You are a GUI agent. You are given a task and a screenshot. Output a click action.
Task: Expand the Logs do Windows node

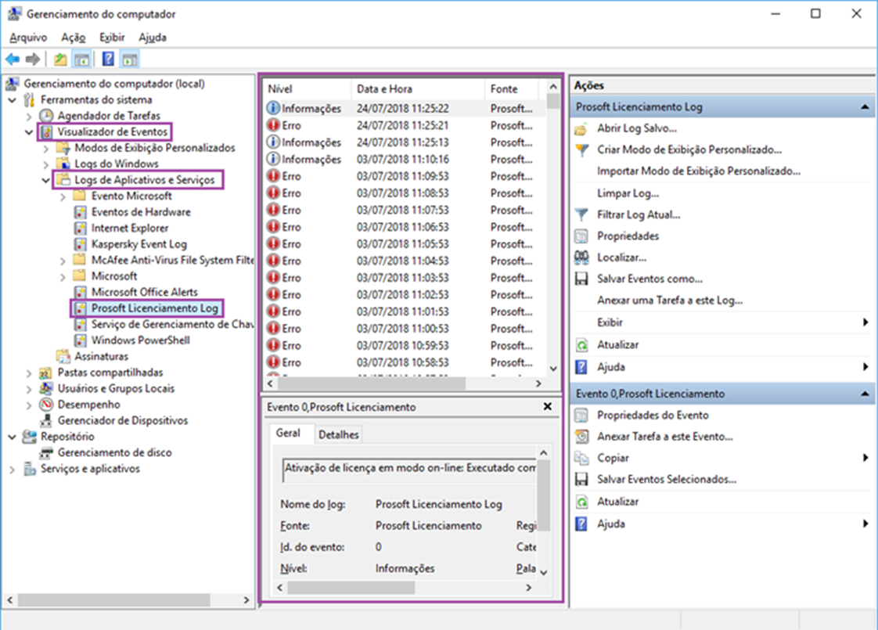click(x=46, y=164)
